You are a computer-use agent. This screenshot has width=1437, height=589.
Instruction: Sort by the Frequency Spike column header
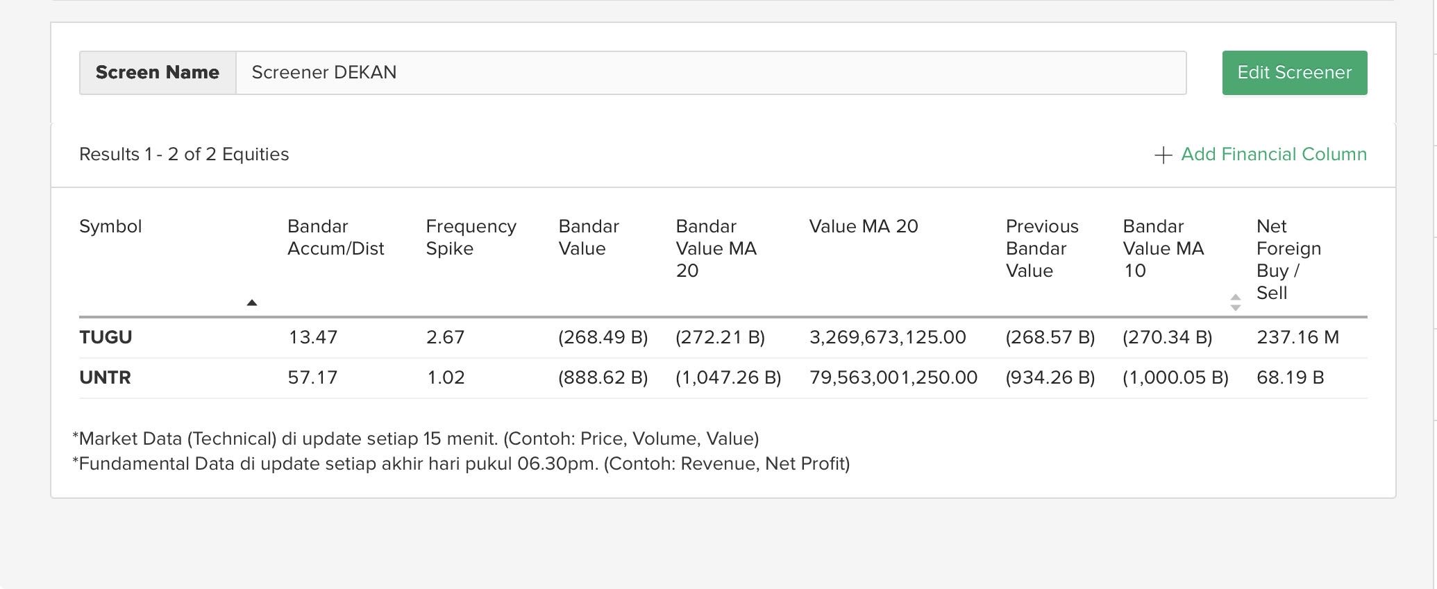coord(471,237)
